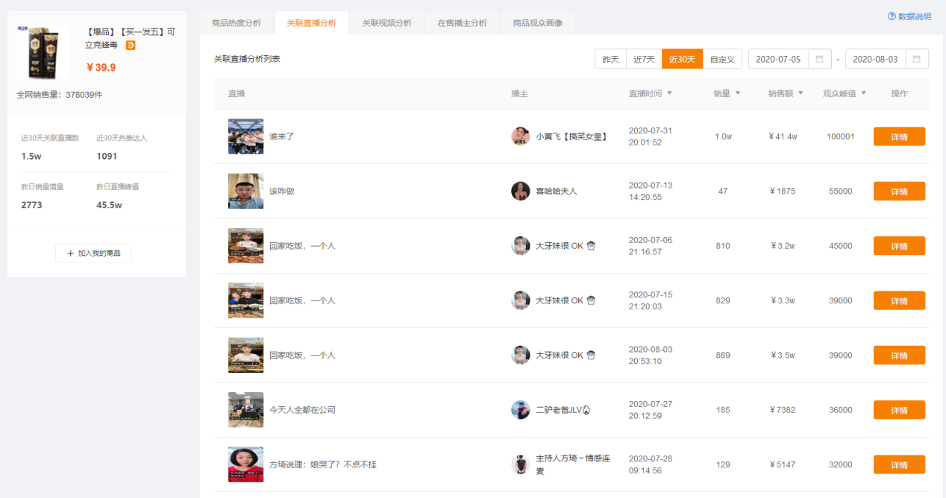946x498 pixels.
Task: Click 回家吃饭 thumbnail in 2020-08-03 row
Action: 245,355
